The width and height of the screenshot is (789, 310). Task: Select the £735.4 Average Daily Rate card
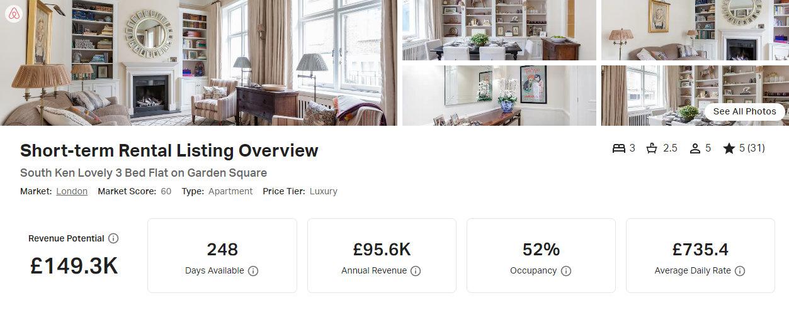pyautogui.click(x=700, y=255)
